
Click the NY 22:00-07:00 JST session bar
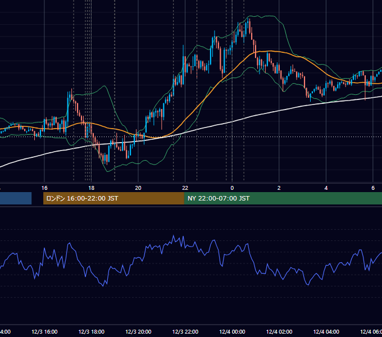point(283,198)
